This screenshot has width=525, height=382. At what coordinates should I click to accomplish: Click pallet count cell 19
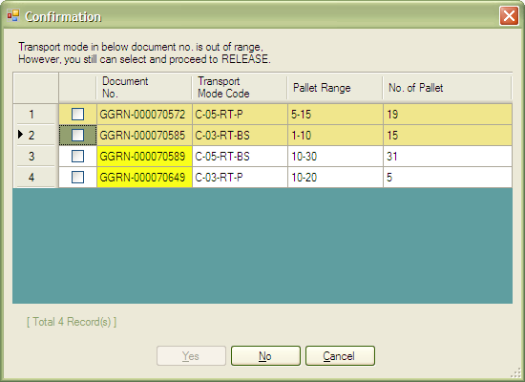tap(448, 115)
